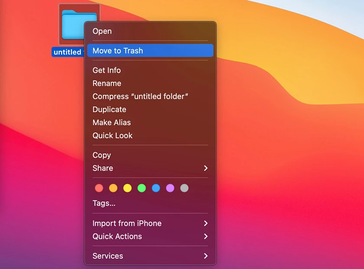364x269 pixels.
Task: Choose Open from the context menu
Action: (150, 31)
